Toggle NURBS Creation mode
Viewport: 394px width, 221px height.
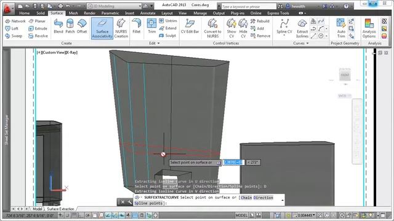point(121,28)
